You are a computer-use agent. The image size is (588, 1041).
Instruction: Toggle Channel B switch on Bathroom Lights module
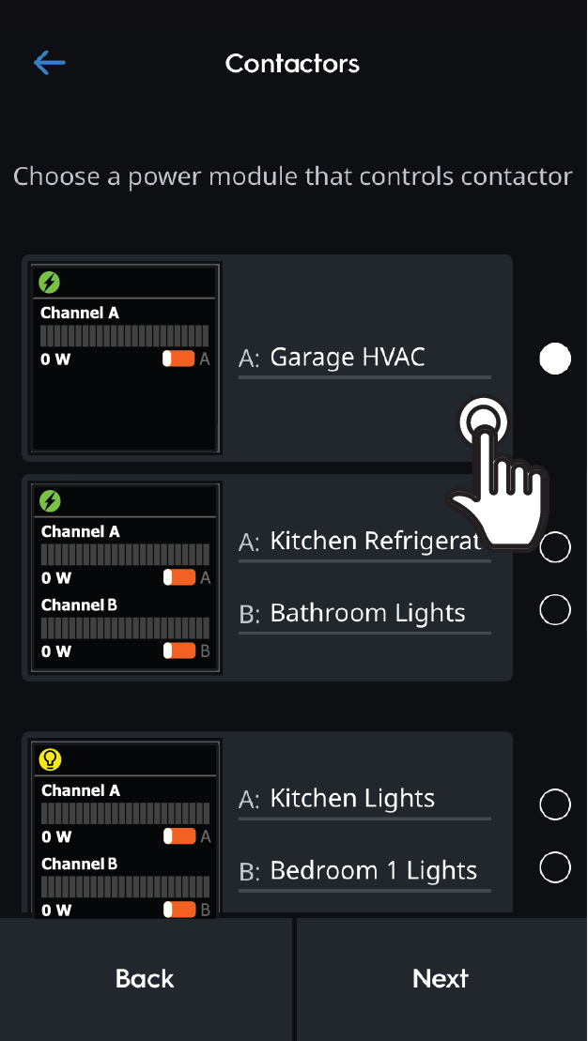click(x=178, y=651)
